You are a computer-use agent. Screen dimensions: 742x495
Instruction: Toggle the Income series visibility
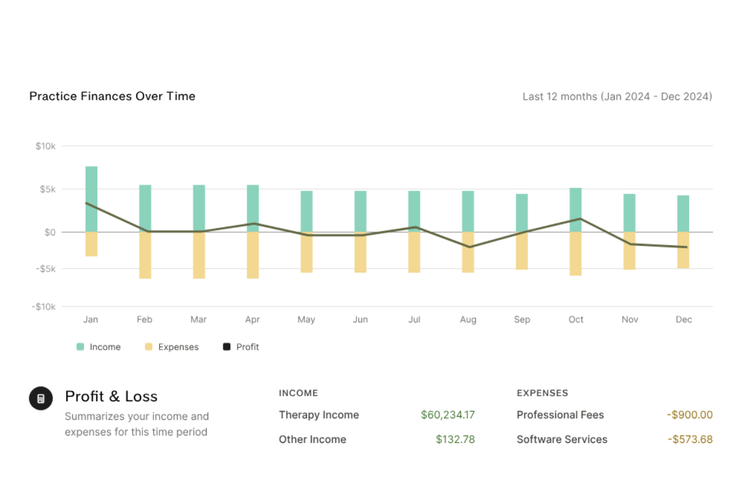tap(99, 347)
